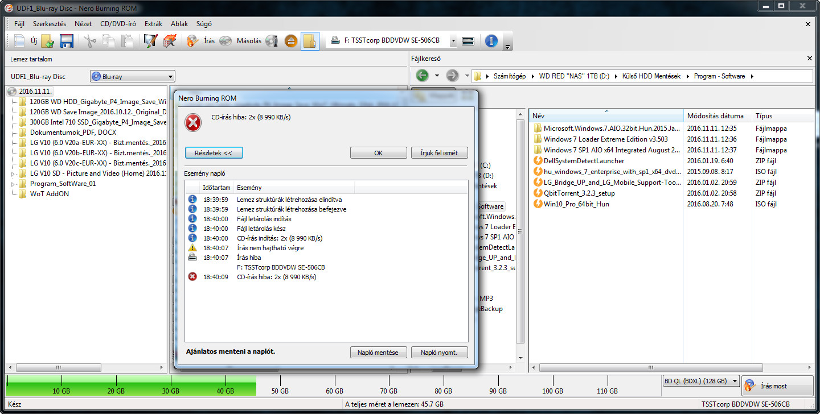The height and width of the screenshot is (414, 820).
Task: Open the Szerkesztés menu
Action: 50,24
